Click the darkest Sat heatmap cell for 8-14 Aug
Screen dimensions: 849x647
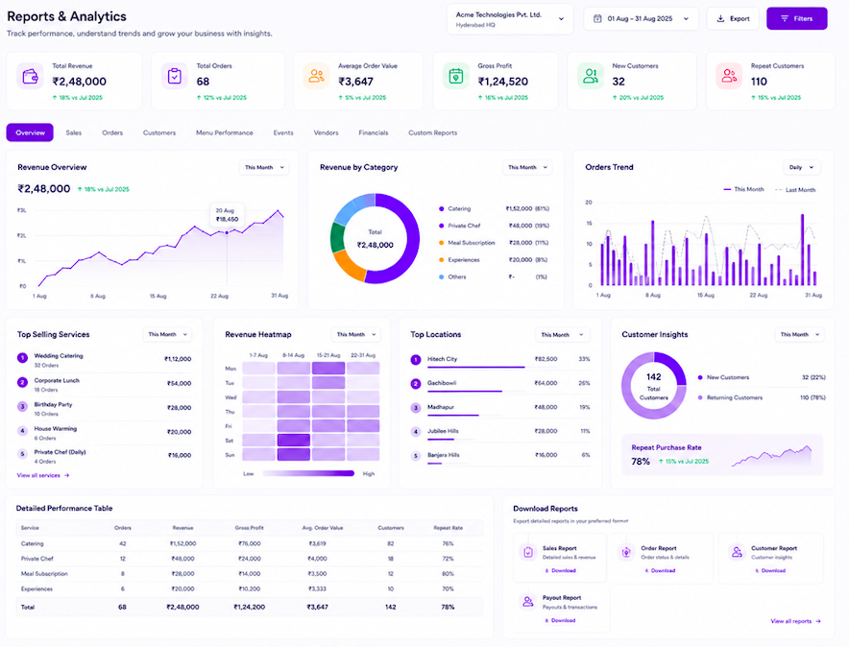[294, 440]
